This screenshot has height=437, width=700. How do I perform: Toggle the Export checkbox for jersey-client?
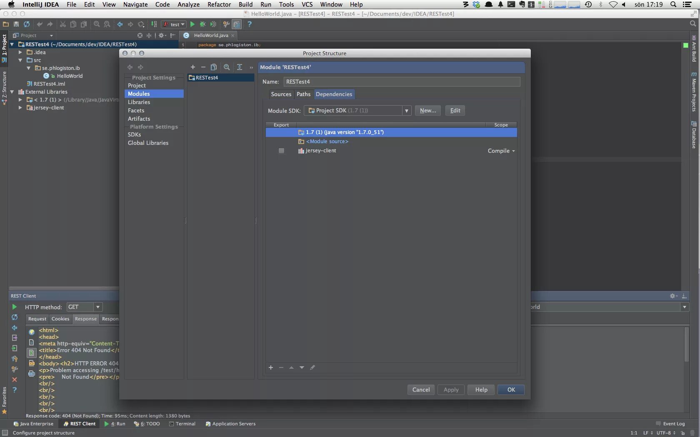281,151
